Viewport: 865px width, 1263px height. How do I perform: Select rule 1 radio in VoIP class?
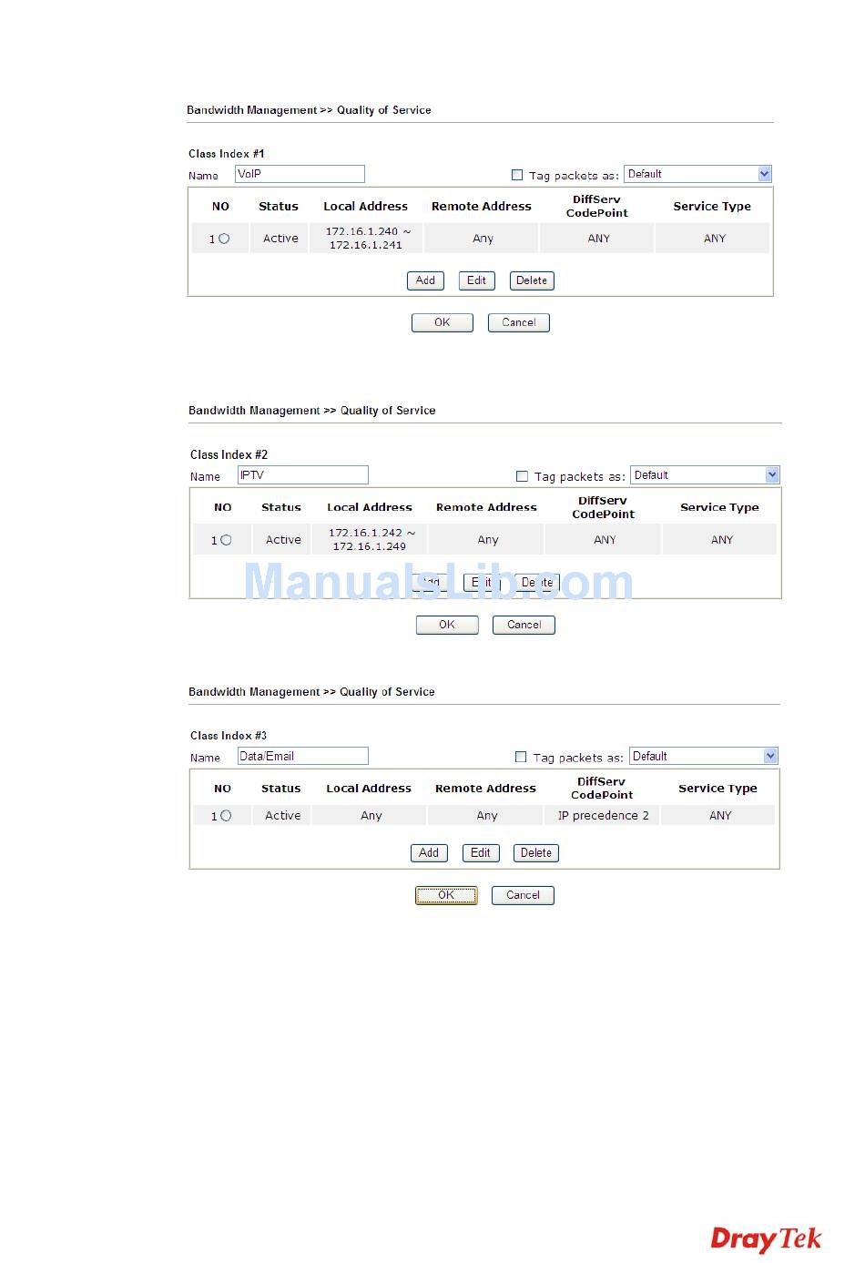pos(224,239)
